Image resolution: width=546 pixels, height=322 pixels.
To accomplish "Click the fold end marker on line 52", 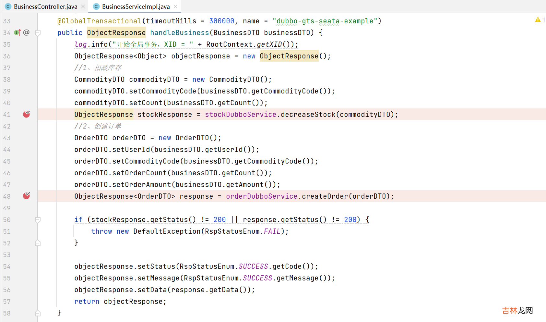I will point(38,243).
